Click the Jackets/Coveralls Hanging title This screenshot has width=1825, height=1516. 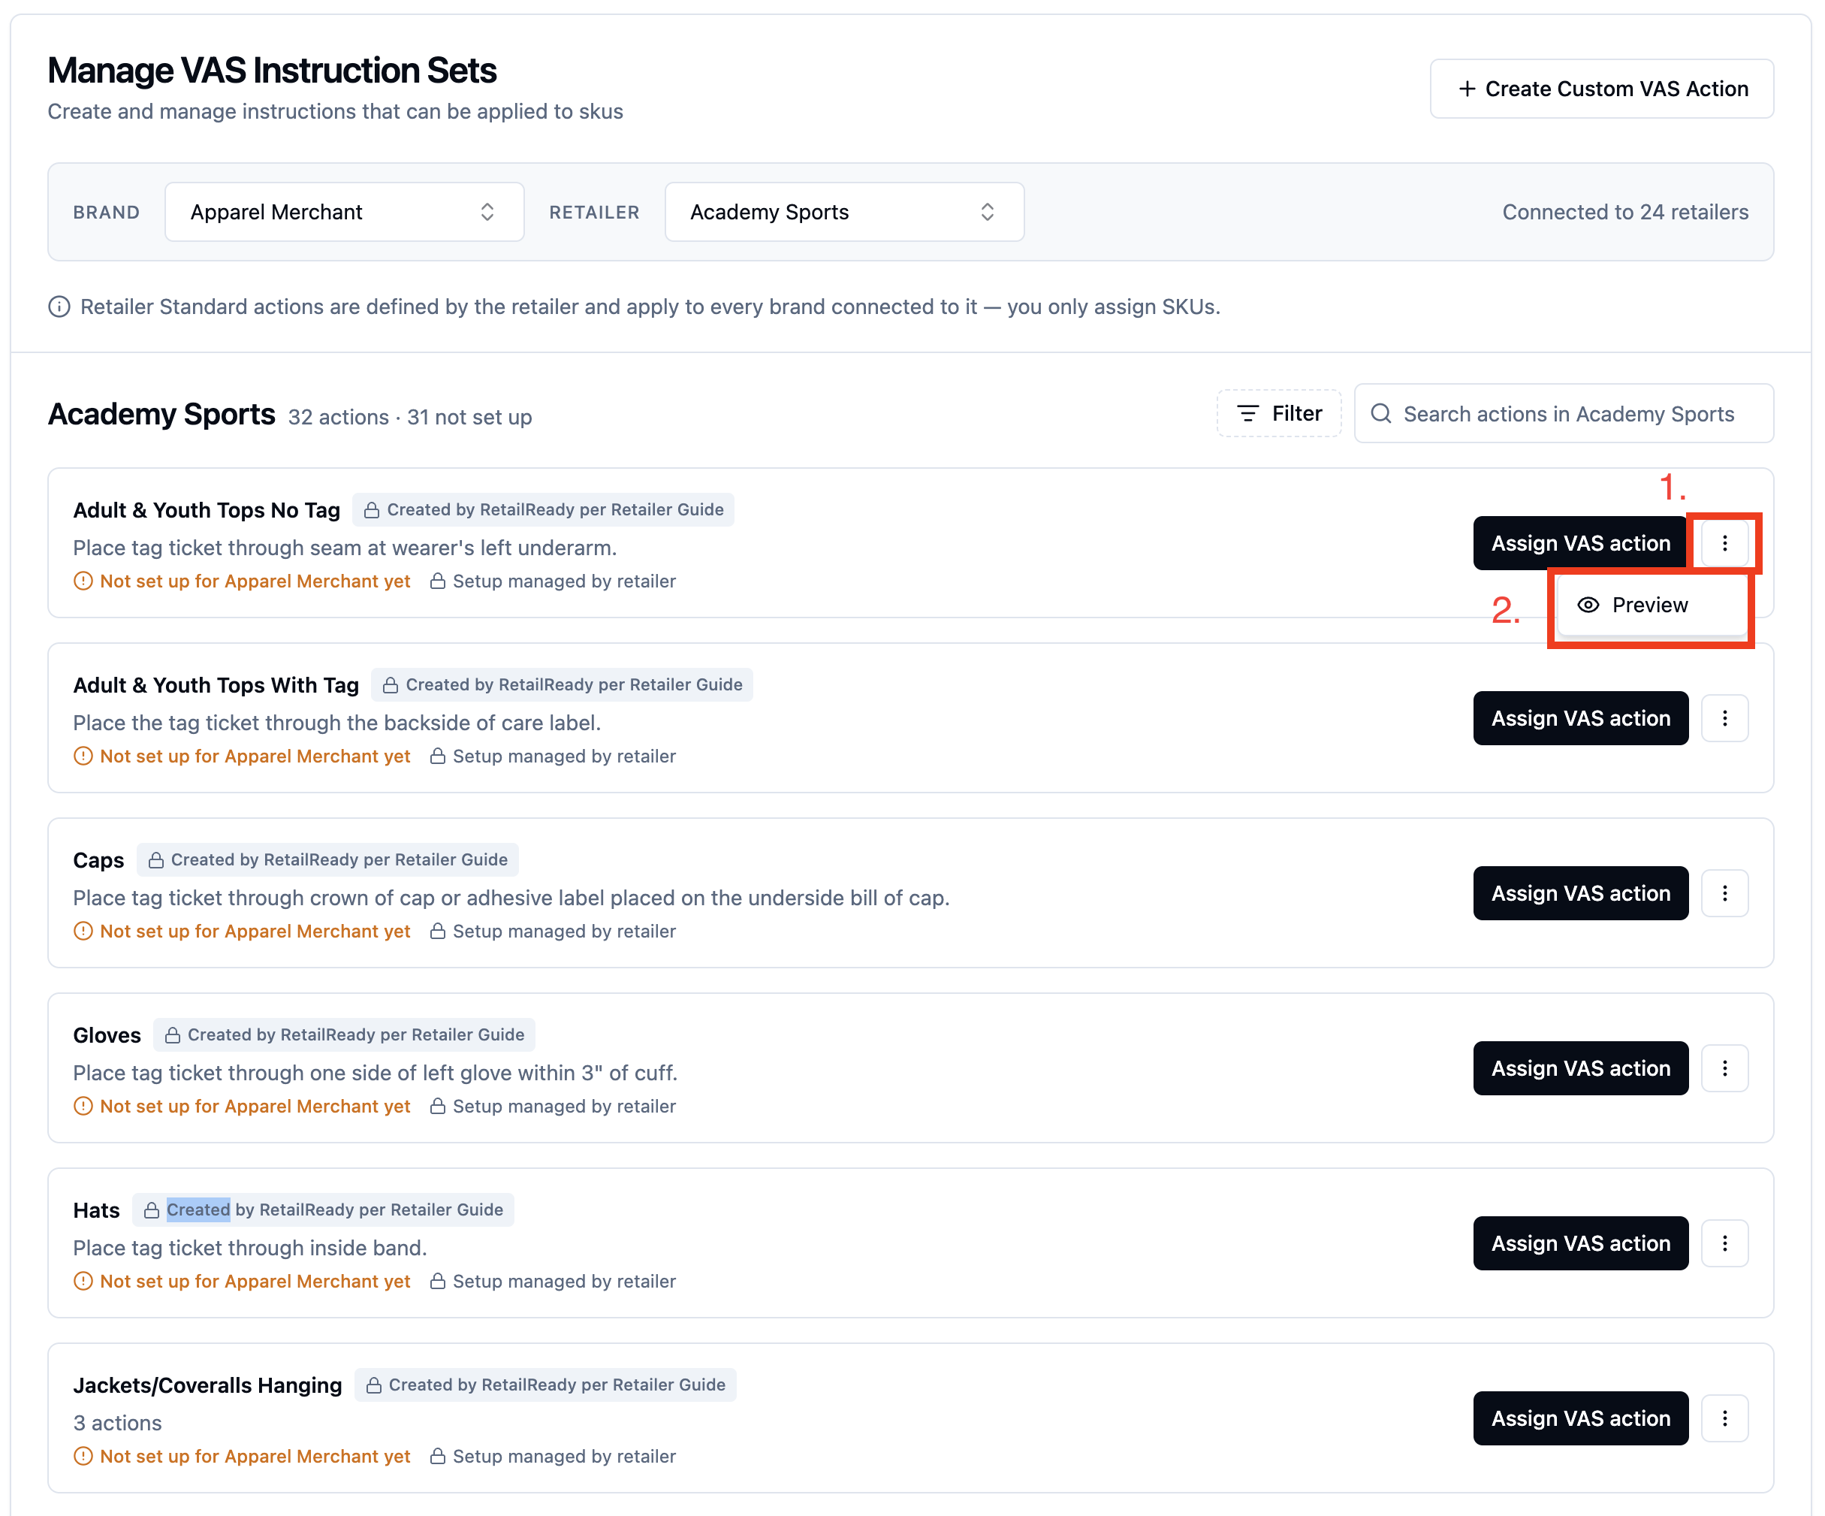pos(207,1385)
